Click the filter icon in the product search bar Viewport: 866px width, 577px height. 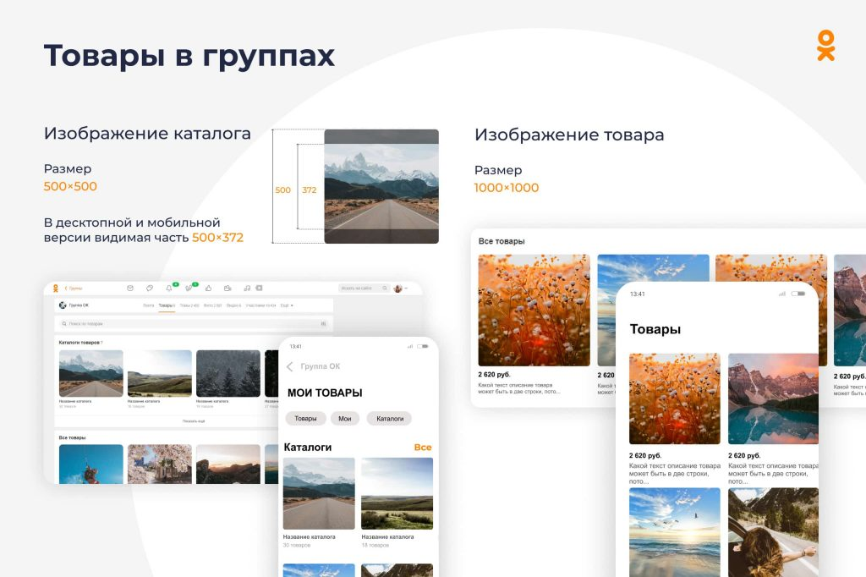[x=324, y=323]
